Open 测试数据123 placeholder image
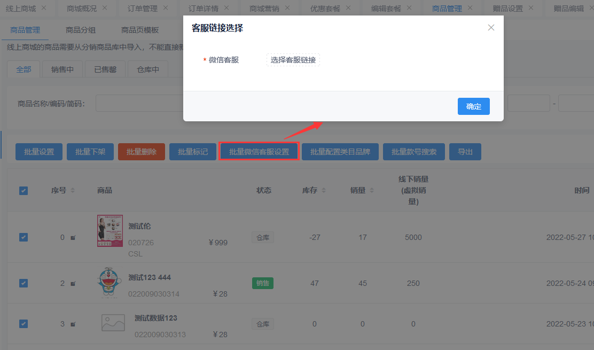 113,323
